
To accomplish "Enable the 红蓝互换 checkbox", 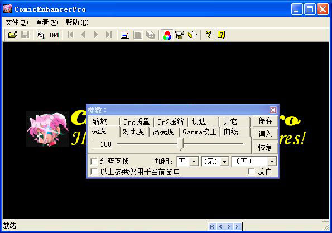I will [94, 162].
